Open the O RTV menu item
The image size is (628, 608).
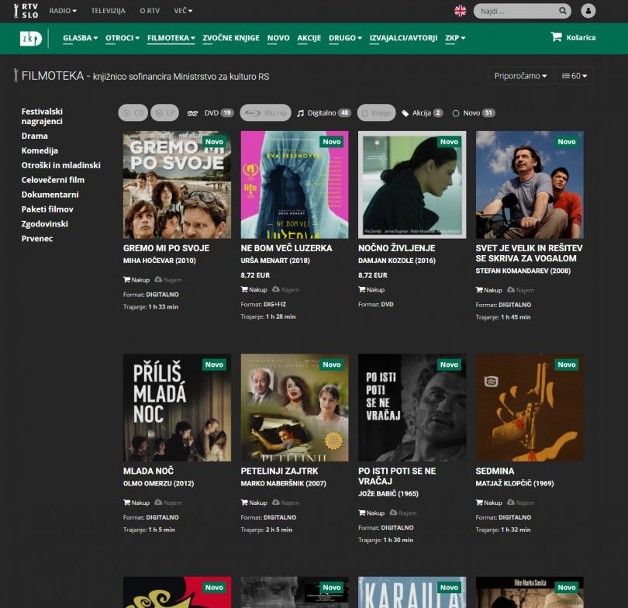[150, 11]
